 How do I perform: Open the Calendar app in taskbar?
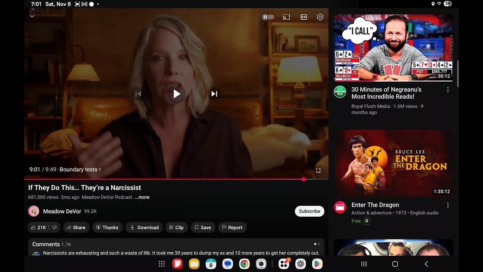211,264
